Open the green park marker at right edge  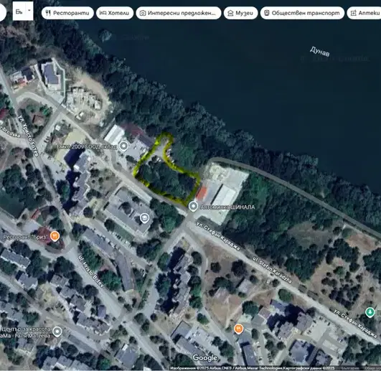pos(370,312)
